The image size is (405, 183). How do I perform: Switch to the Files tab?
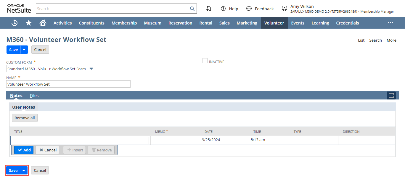[x=34, y=96]
